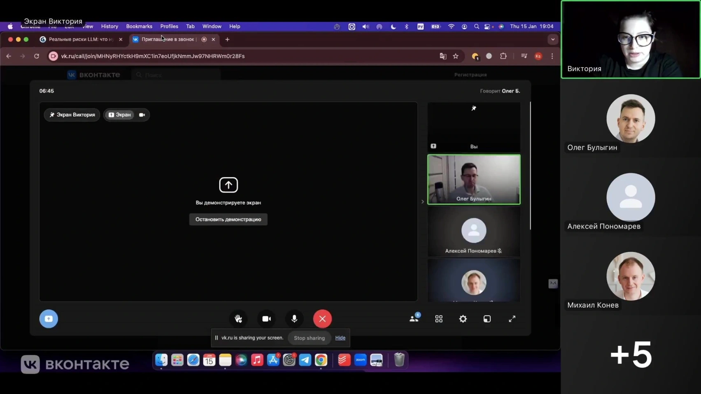
Task: Click the Hide link in sharing bar
Action: pos(340,338)
